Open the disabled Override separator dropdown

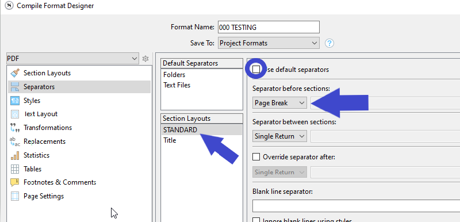pyautogui.click(x=279, y=172)
